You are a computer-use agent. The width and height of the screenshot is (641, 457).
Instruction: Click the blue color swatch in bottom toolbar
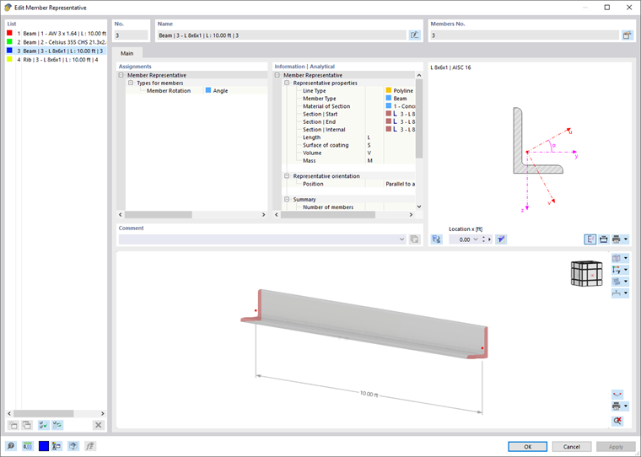pos(44,446)
